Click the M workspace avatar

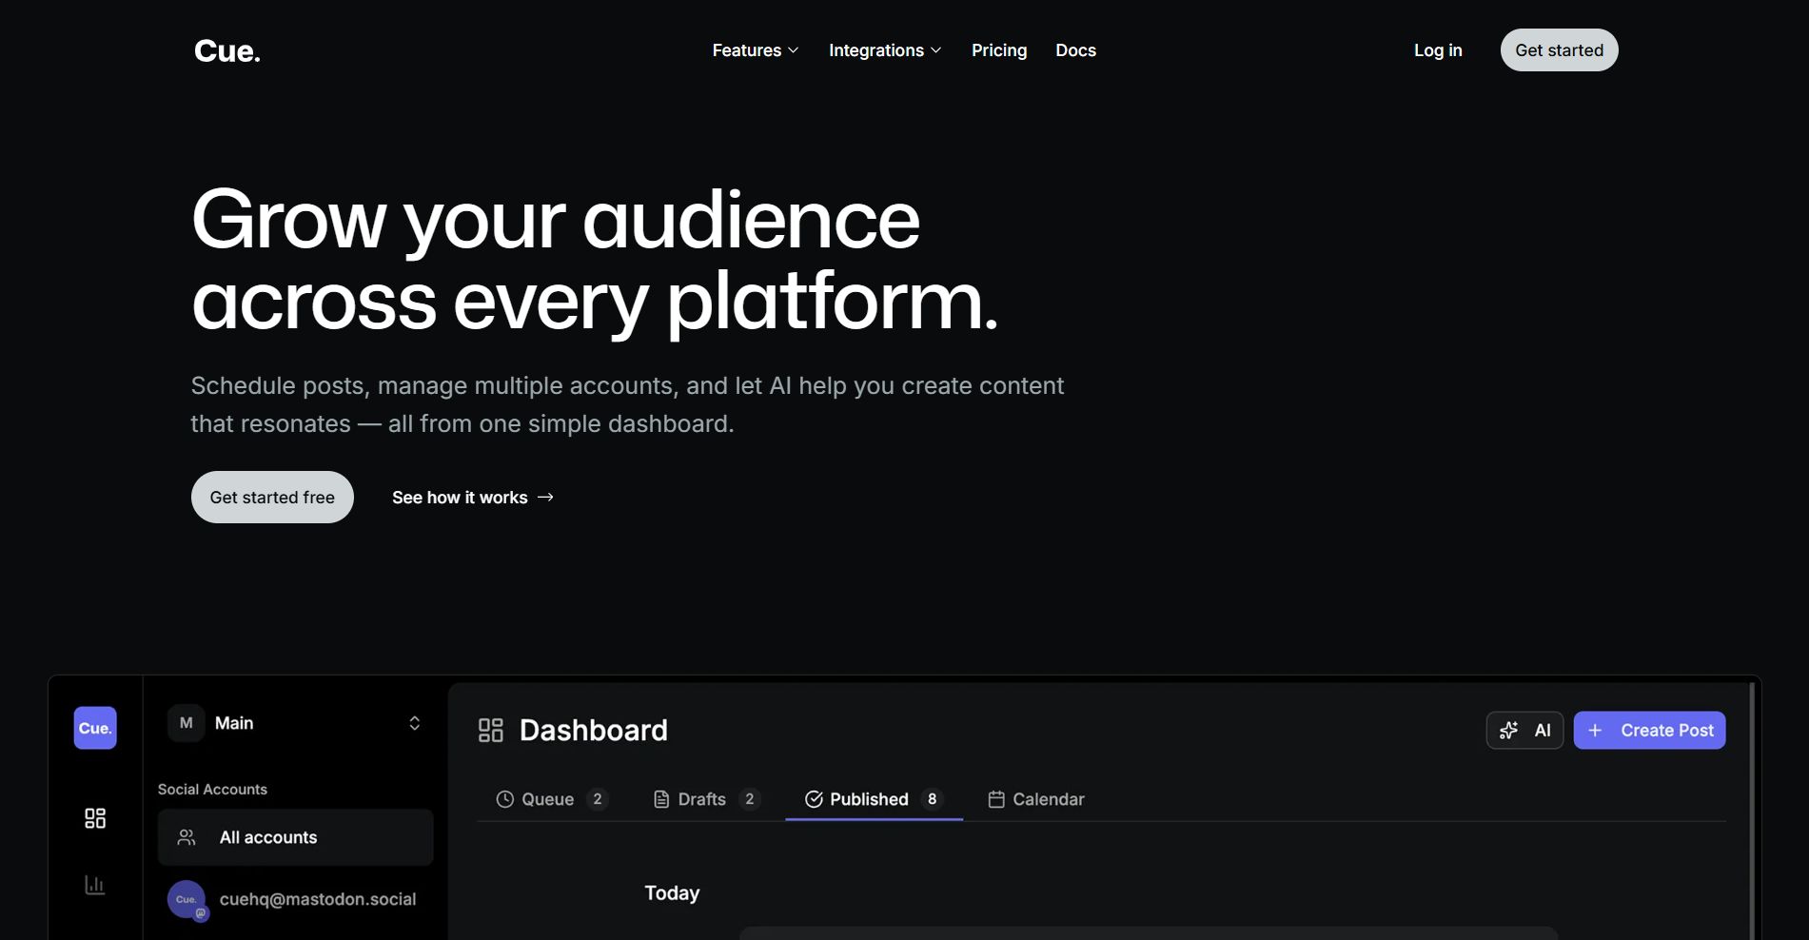pyautogui.click(x=187, y=723)
